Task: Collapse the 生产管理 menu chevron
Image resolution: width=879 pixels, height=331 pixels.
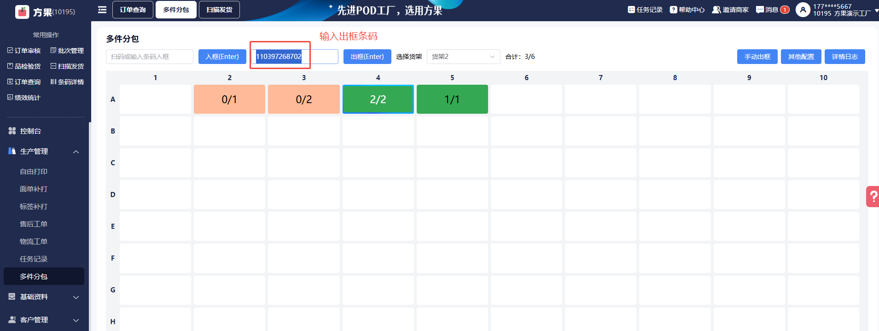Action: (76, 152)
